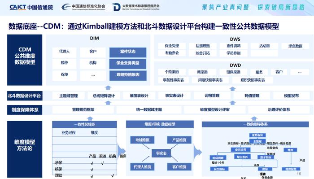Screen dimensions: 314x179
Task: Click the 主题域管理 platform item
Action: [x=68, y=96]
